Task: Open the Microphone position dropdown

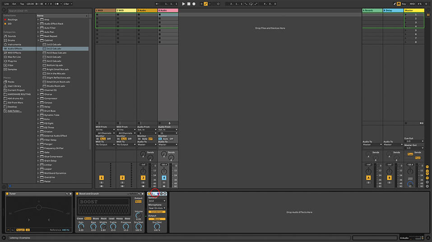Action: point(157,208)
